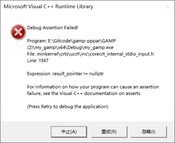175x143 pixels.
Task: Close the Runtime Library dialog
Action: point(168,7)
